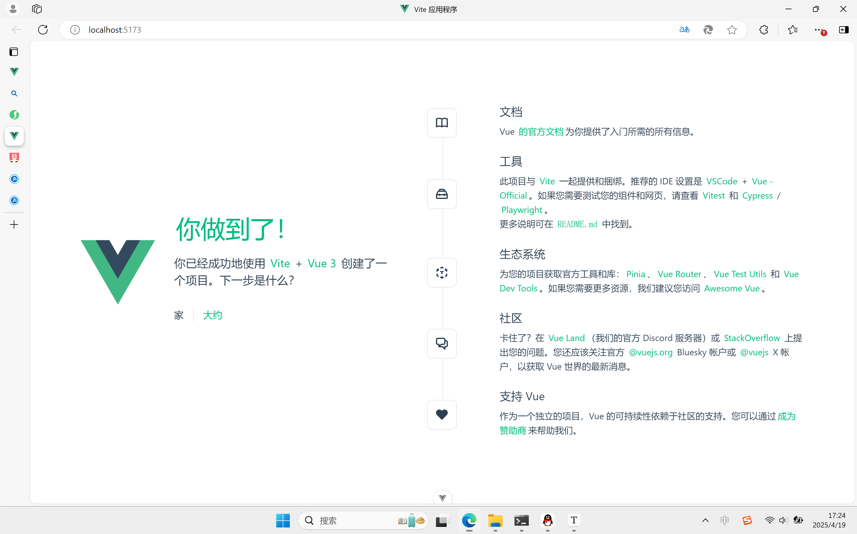Screen dimensions: 857x534
Task: Open the tab actions workspaces menu
Action: [37, 9]
